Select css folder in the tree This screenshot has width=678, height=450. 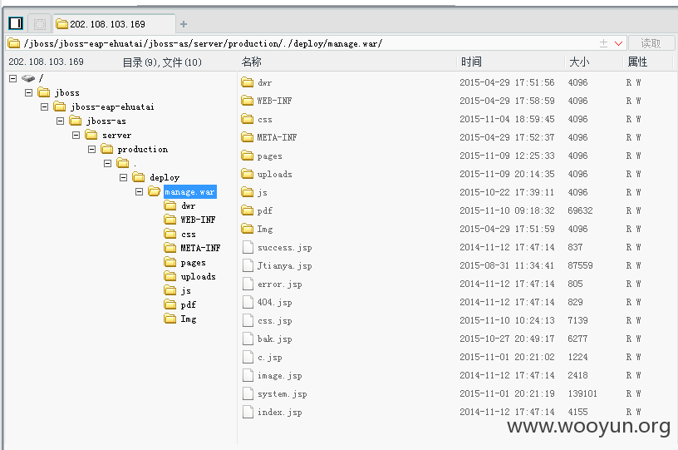pyautogui.click(x=188, y=234)
